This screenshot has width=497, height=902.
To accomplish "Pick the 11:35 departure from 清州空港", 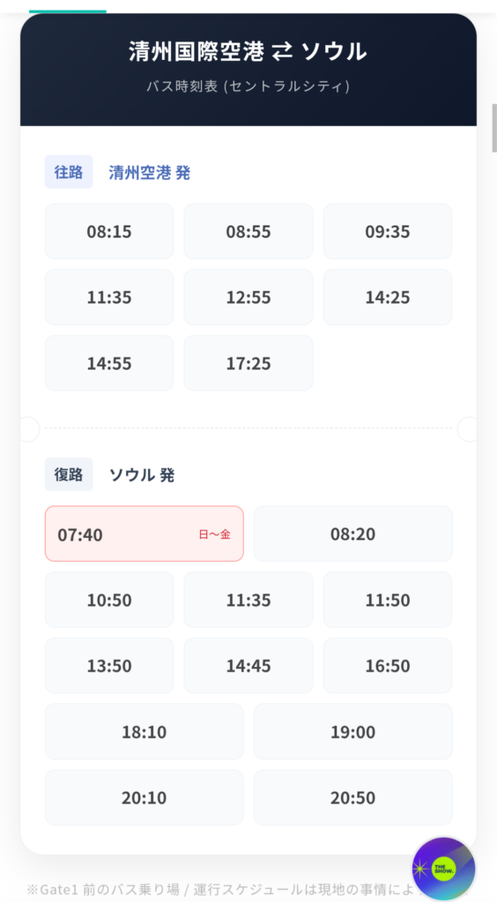I will (109, 298).
